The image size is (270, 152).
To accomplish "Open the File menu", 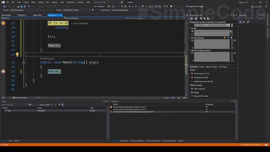I will tap(8, 2).
